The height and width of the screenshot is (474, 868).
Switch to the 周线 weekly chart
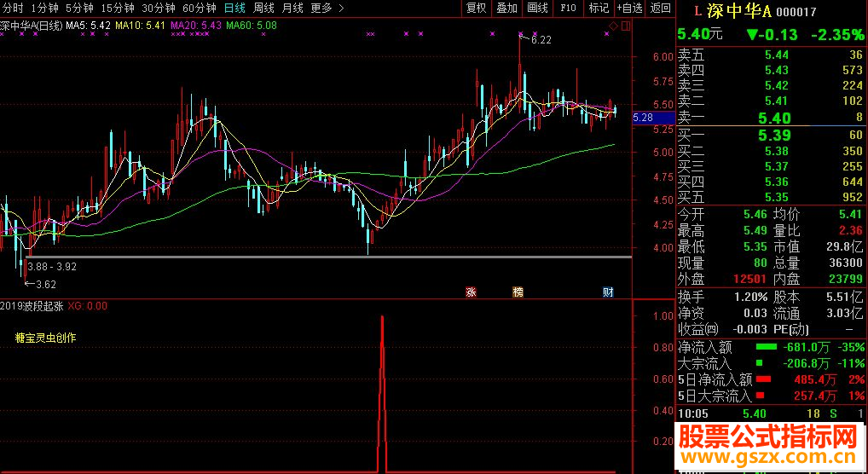[263, 8]
